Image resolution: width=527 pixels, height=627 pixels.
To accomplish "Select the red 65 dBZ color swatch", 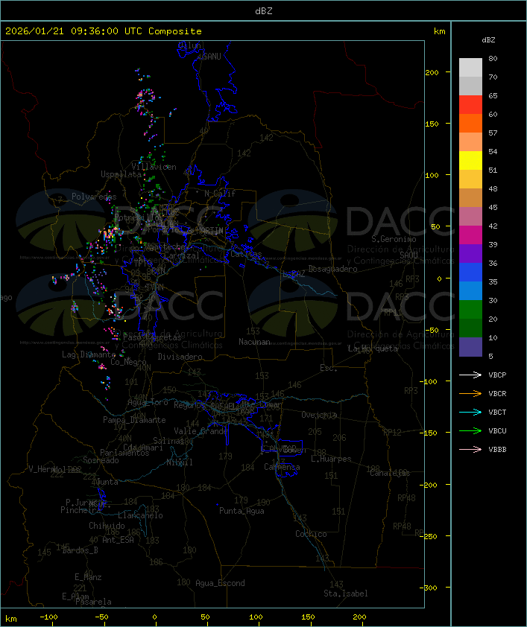I will tap(470, 105).
